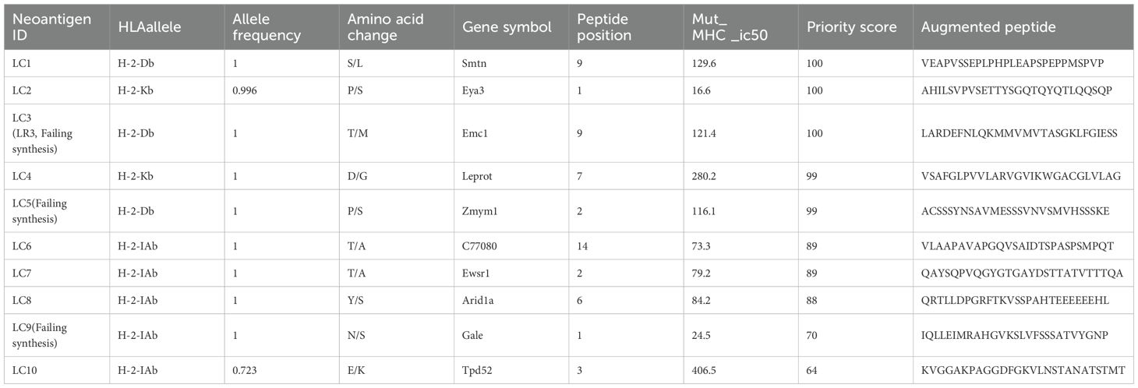Select the Allele frequency column header

pyautogui.click(x=268, y=27)
